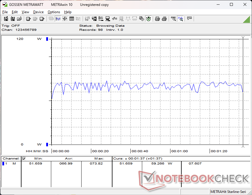The image size is (252, 195).
Task: Open the f(x) math function icon
Action: [x=115, y=19]
